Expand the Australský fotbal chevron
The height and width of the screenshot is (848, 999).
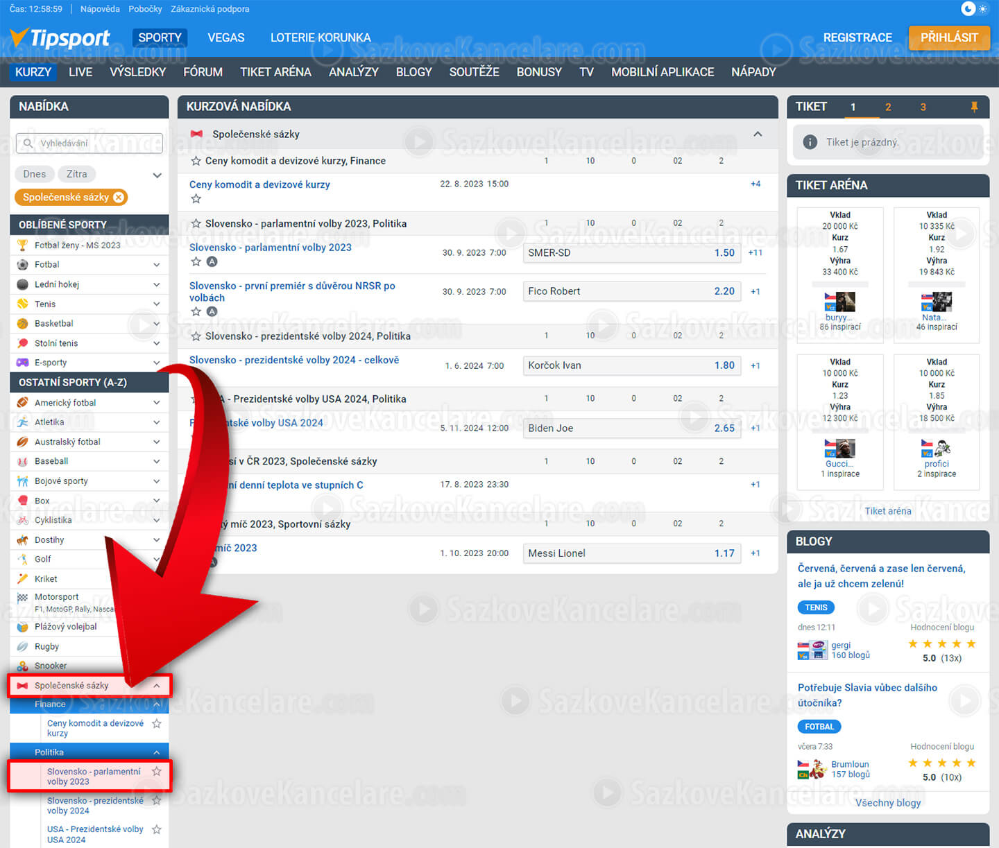[157, 442]
